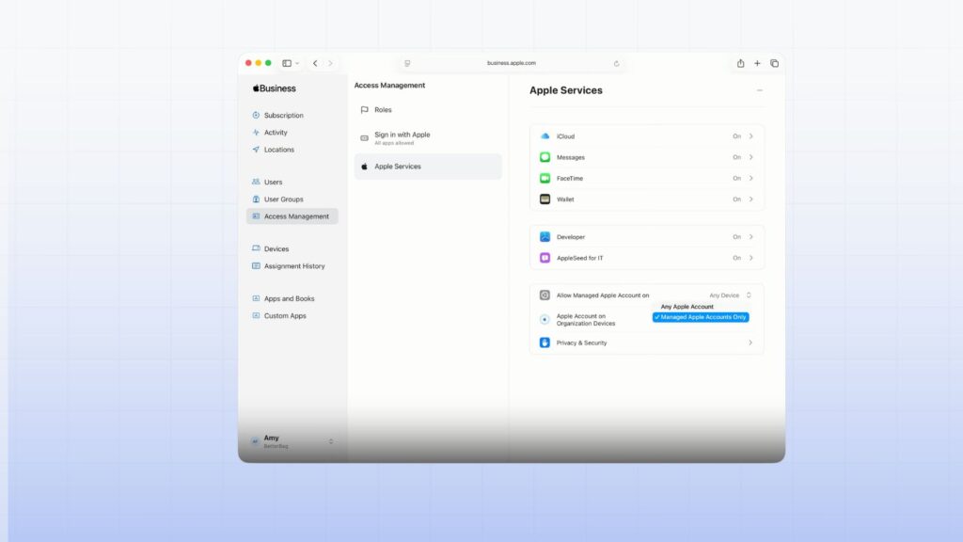The height and width of the screenshot is (542, 963).
Task: Click the Custom Apps icon
Action: (256, 316)
